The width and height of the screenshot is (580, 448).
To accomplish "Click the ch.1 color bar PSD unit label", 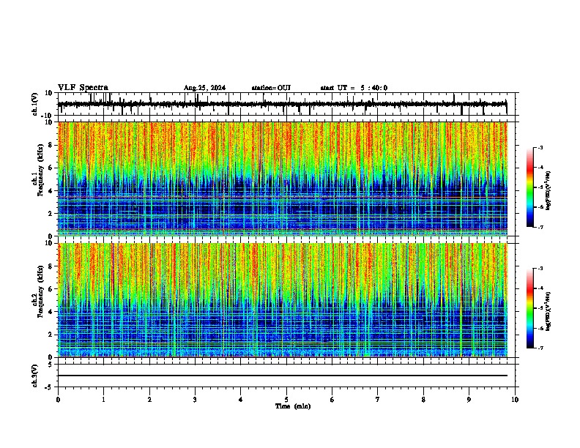I will click(x=549, y=190).
